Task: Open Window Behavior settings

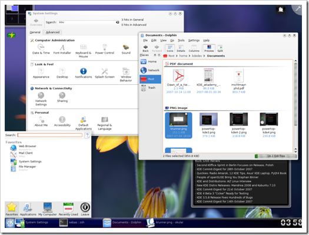Action: pos(126,75)
